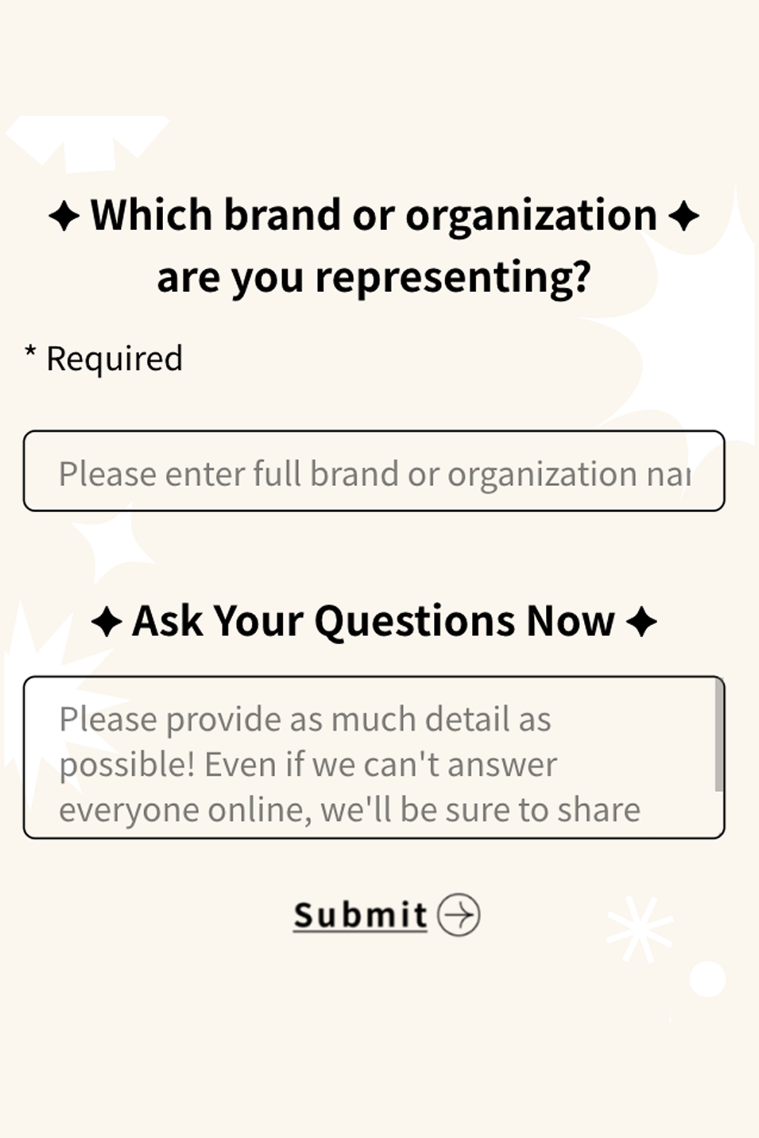
Task: Click the sparkle icon right of "organization"
Action: (684, 216)
